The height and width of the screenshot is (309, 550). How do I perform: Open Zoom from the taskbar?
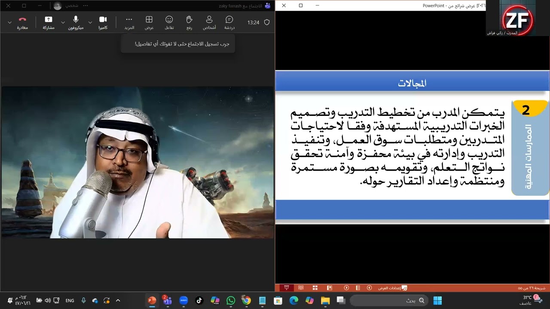(183, 300)
